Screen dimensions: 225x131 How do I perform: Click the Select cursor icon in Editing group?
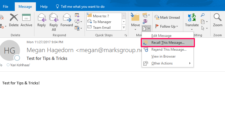tap(203, 28)
